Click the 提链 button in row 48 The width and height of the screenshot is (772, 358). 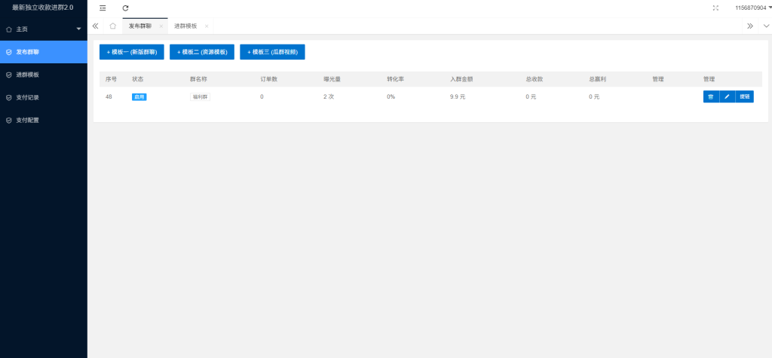coord(744,96)
